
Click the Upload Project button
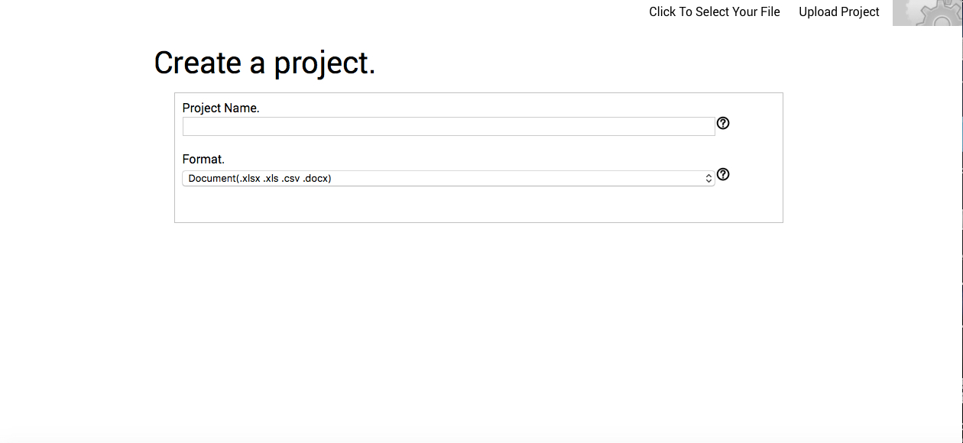pyautogui.click(x=839, y=11)
